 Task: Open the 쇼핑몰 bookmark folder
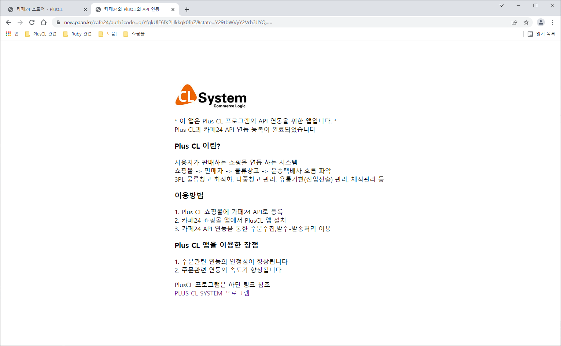click(134, 34)
